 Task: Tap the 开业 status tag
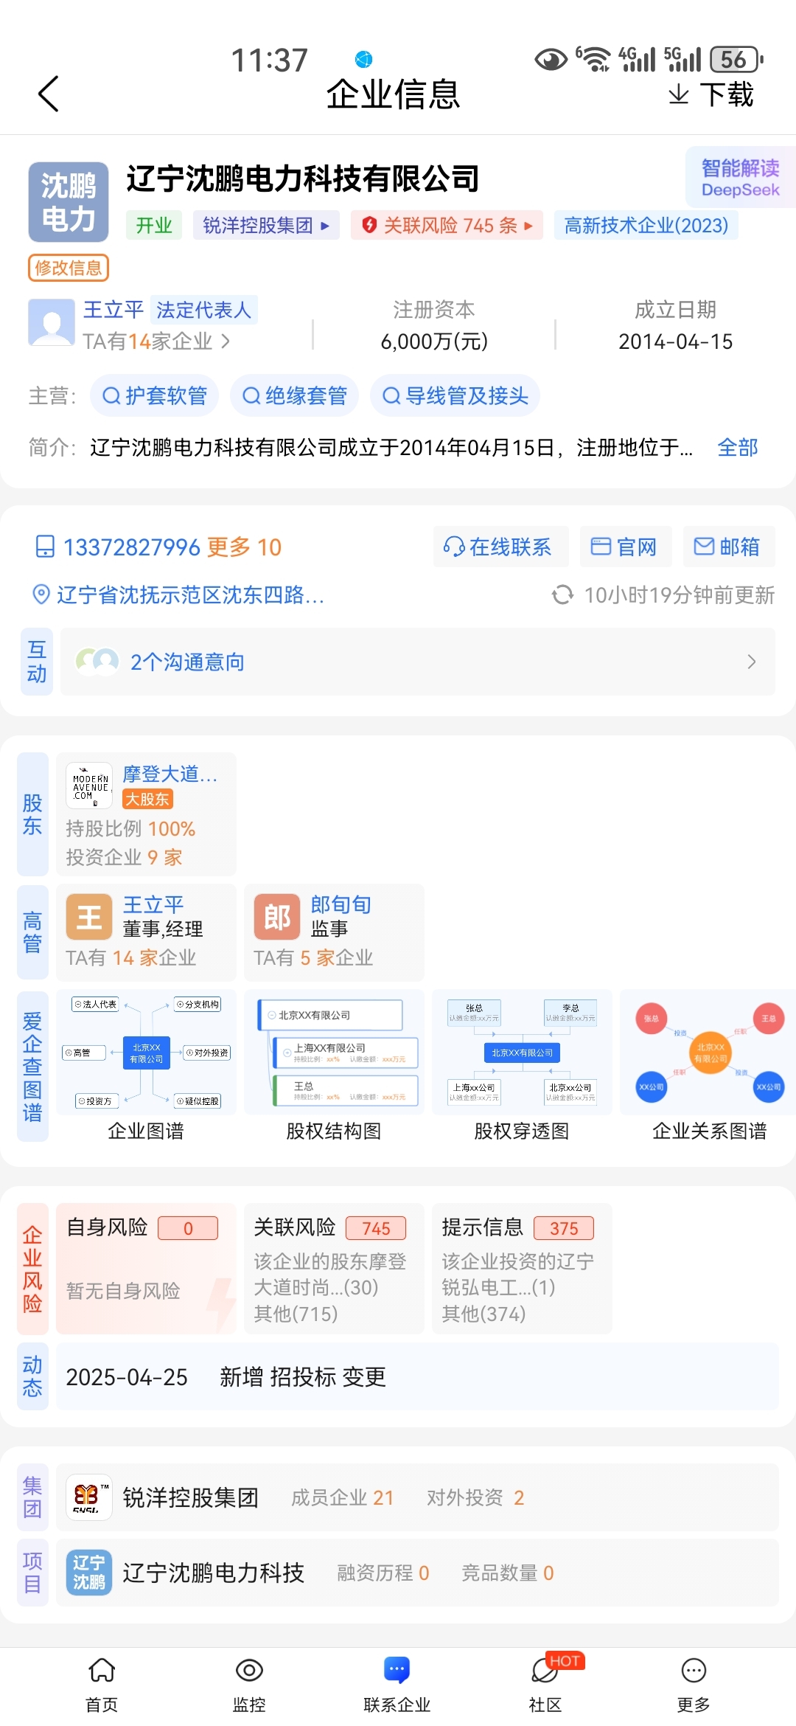click(154, 225)
